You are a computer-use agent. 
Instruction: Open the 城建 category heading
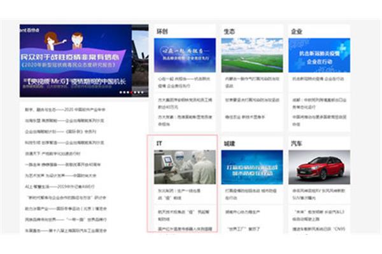coord(229,144)
